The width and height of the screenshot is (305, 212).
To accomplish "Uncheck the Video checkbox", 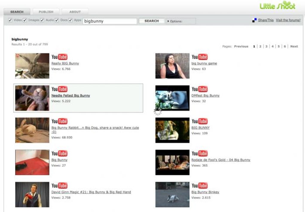I will point(10,20).
